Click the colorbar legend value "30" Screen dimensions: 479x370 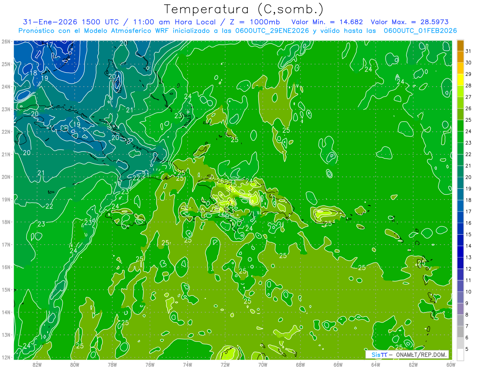click(x=469, y=62)
